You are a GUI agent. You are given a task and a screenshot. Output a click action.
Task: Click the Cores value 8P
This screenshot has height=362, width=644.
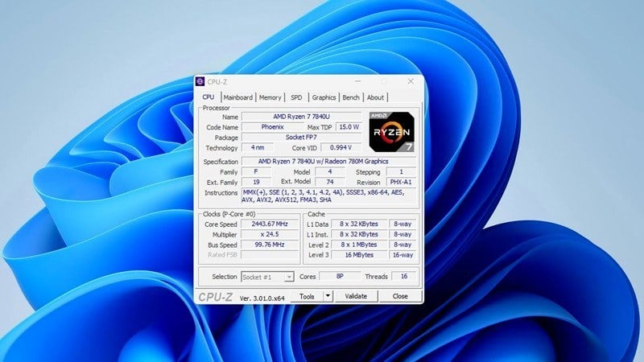click(340, 277)
